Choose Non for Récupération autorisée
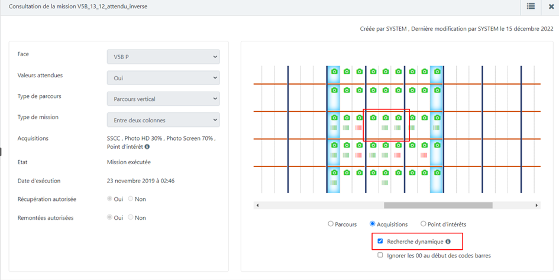This screenshot has width=559, height=280. click(131, 199)
